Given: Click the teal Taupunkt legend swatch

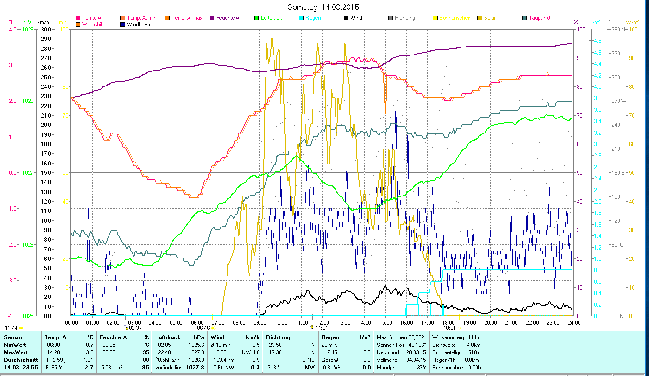Looking at the screenshot, I should pos(524,18).
